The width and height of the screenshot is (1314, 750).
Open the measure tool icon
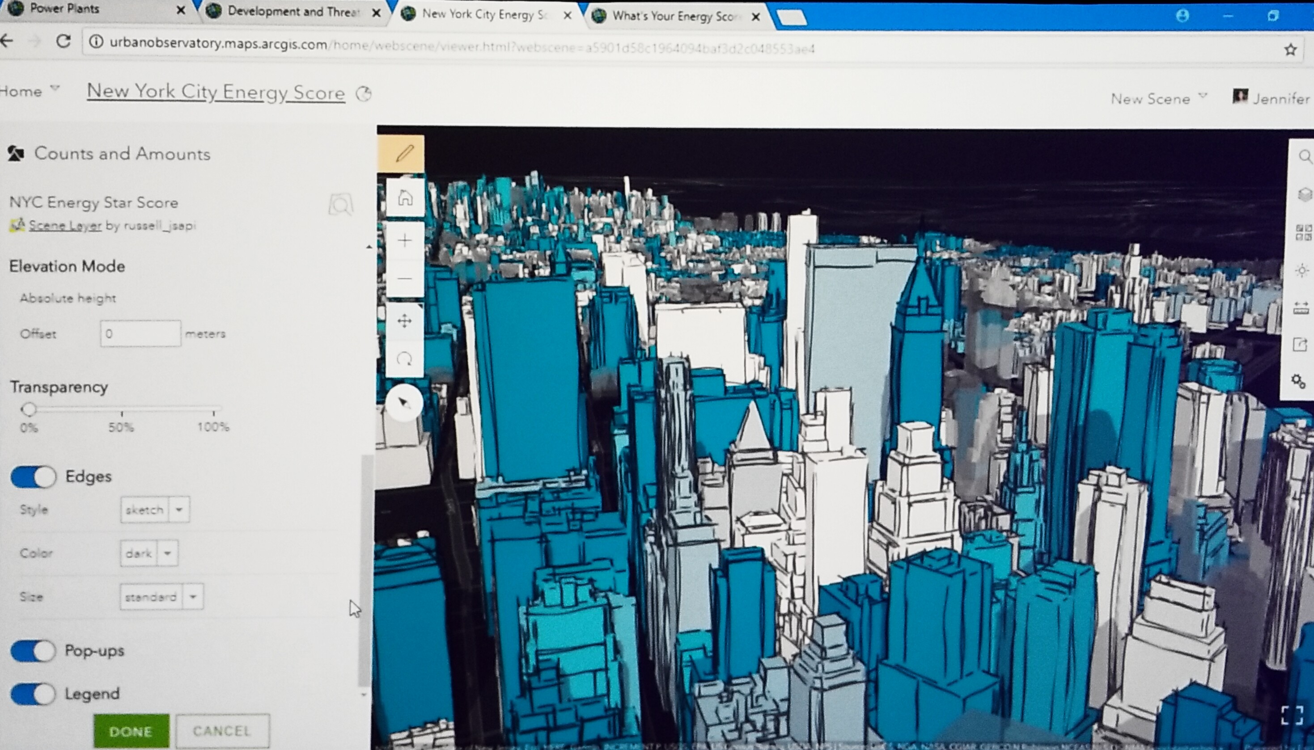click(1301, 308)
